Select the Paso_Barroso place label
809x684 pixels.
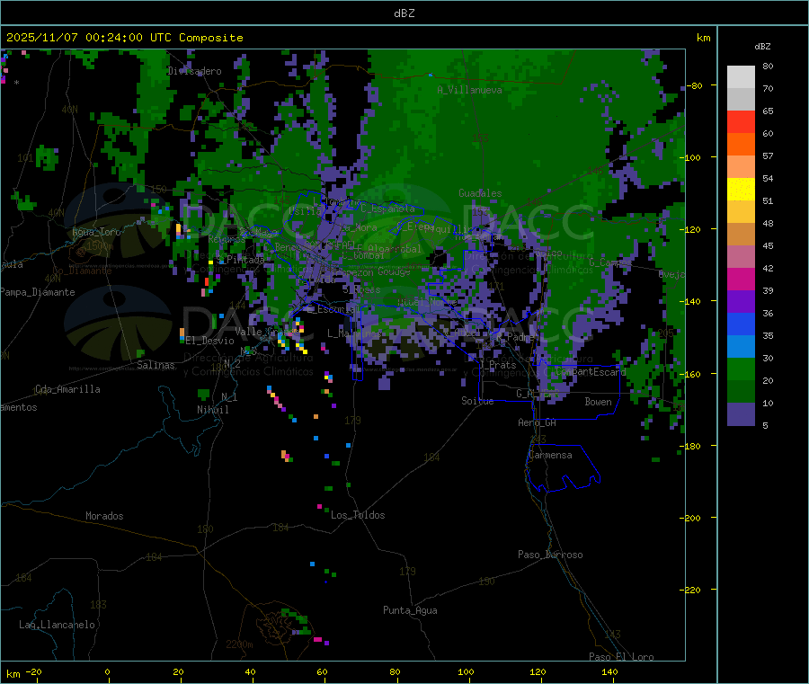(550, 555)
